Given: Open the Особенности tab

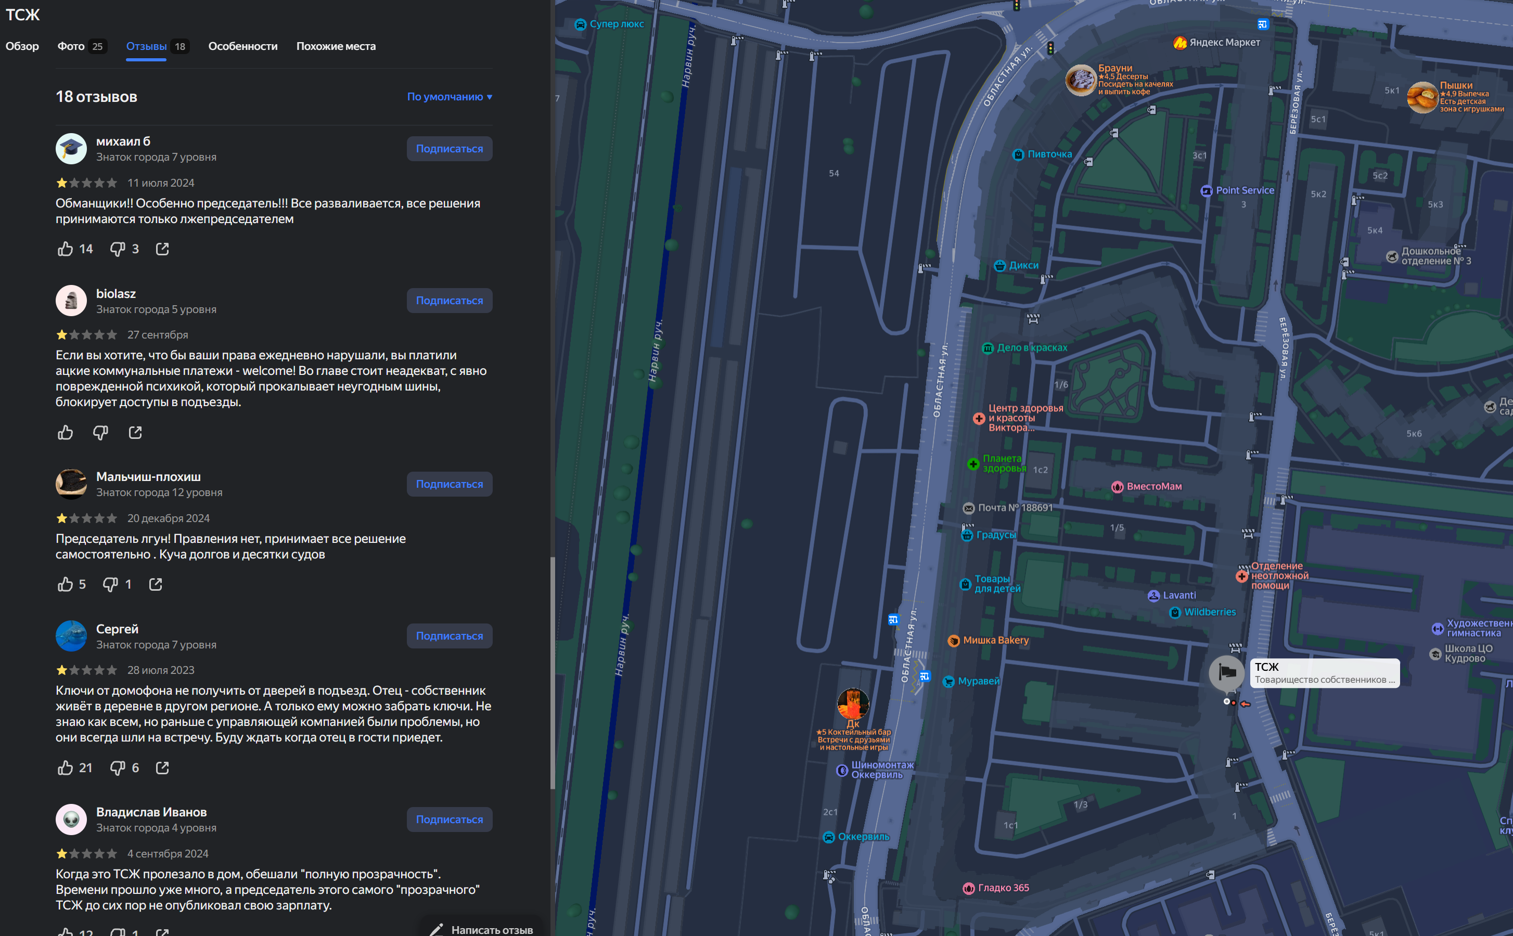Looking at the screenshot, I should click(243, 46).
